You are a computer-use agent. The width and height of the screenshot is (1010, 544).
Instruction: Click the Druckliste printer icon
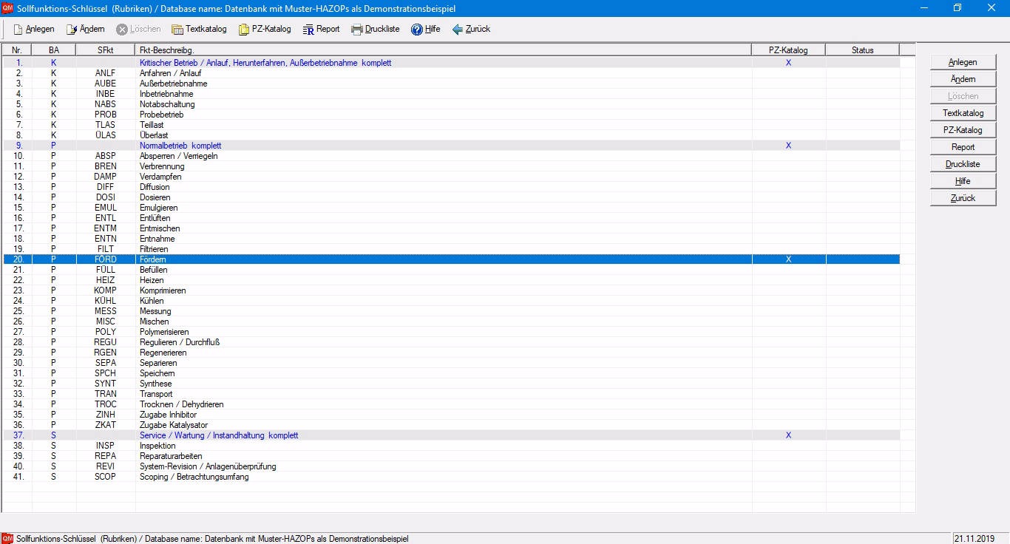coord(357,30)
